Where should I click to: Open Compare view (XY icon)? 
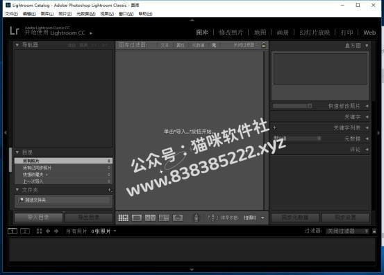tap(150, 218)
